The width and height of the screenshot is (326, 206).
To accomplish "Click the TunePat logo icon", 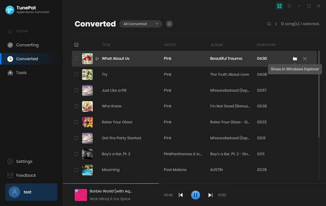I will tap(10, 10).
